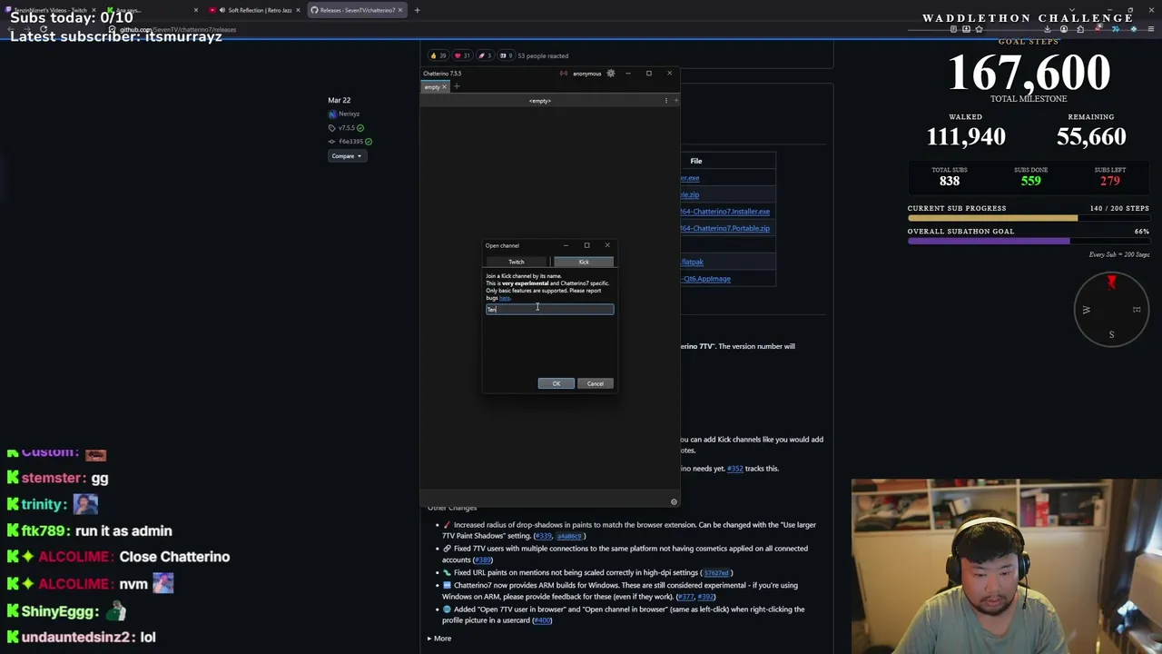The height and width of the screenshot is (654, 1162).
Task: Click the red-badged extension icon in toolbar
Action: tap(1098, 29)
